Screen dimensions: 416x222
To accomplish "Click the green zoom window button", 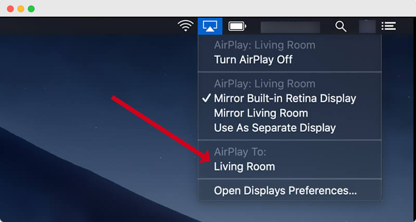I will tap(31, 9).
